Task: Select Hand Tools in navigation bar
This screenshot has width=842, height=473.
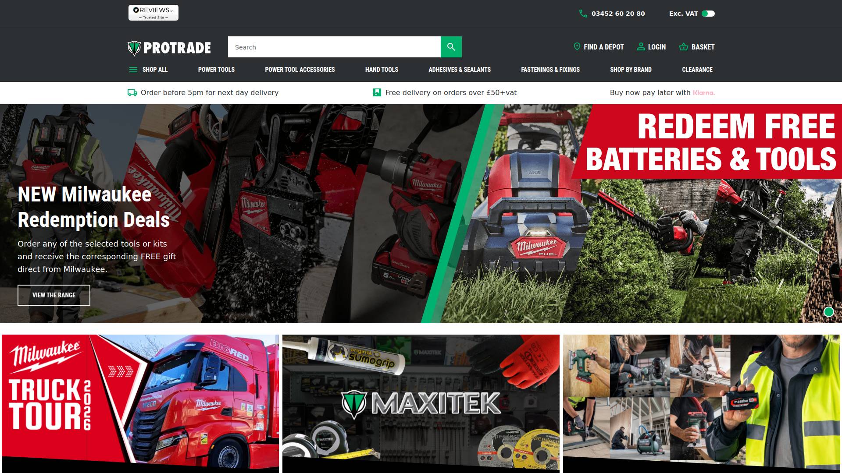Action: coord(382,70)
